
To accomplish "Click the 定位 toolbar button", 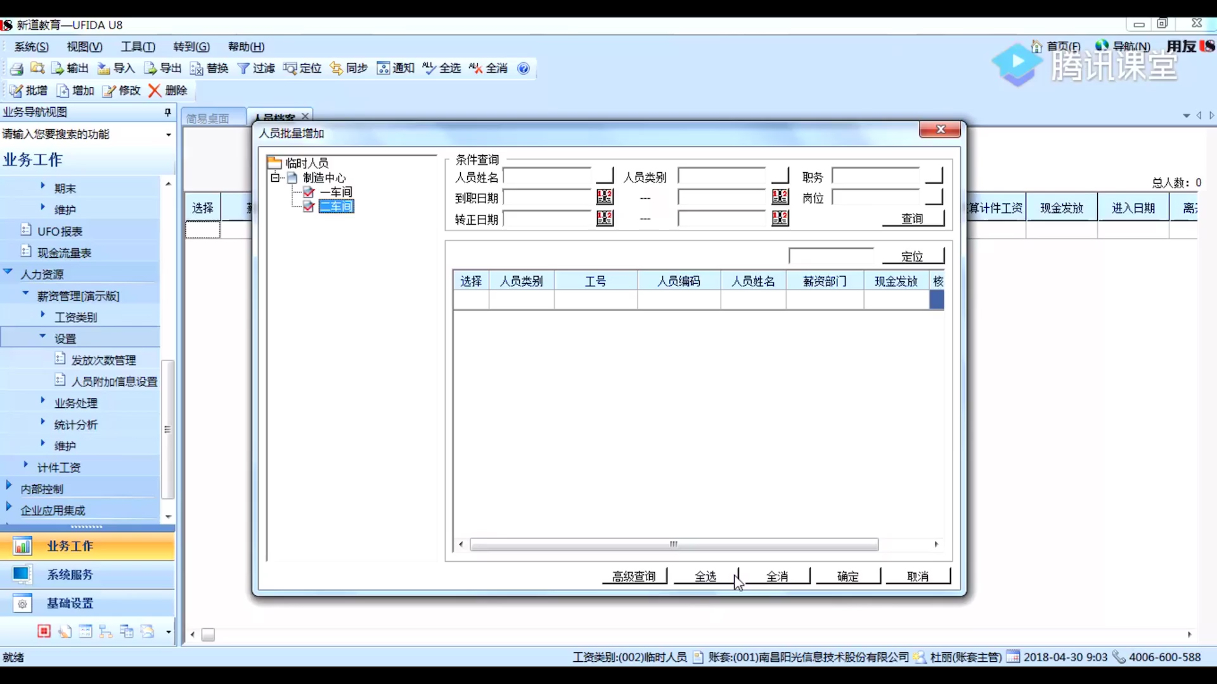I will tap(302, 68).
